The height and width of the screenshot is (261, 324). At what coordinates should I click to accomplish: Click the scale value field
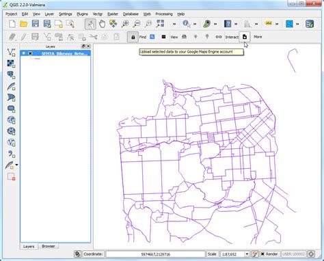coord(232,254)
